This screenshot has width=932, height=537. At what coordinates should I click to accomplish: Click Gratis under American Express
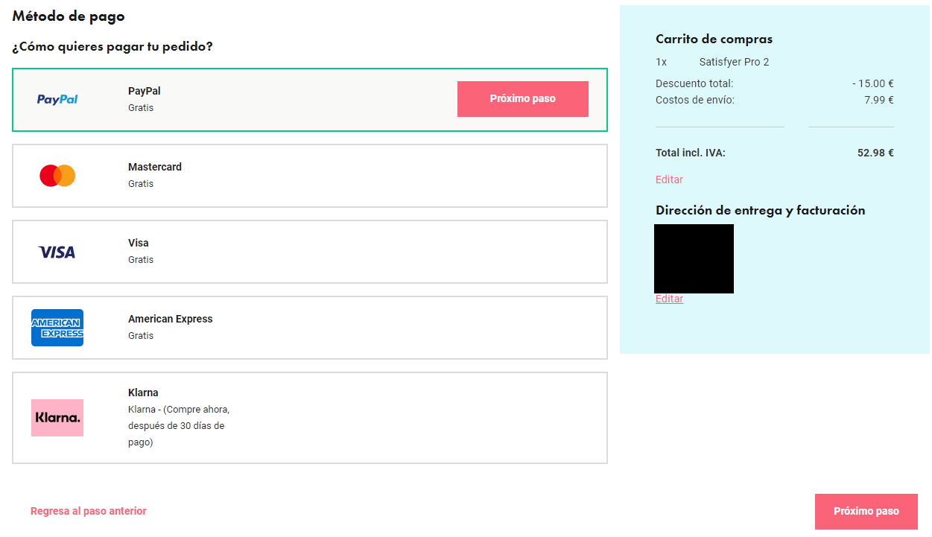(x=141, y=336)
